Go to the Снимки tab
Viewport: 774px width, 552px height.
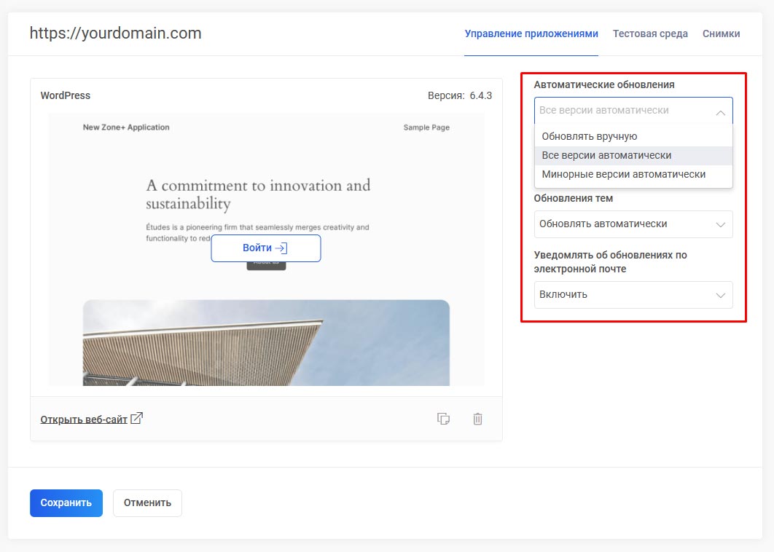[721, 33]
